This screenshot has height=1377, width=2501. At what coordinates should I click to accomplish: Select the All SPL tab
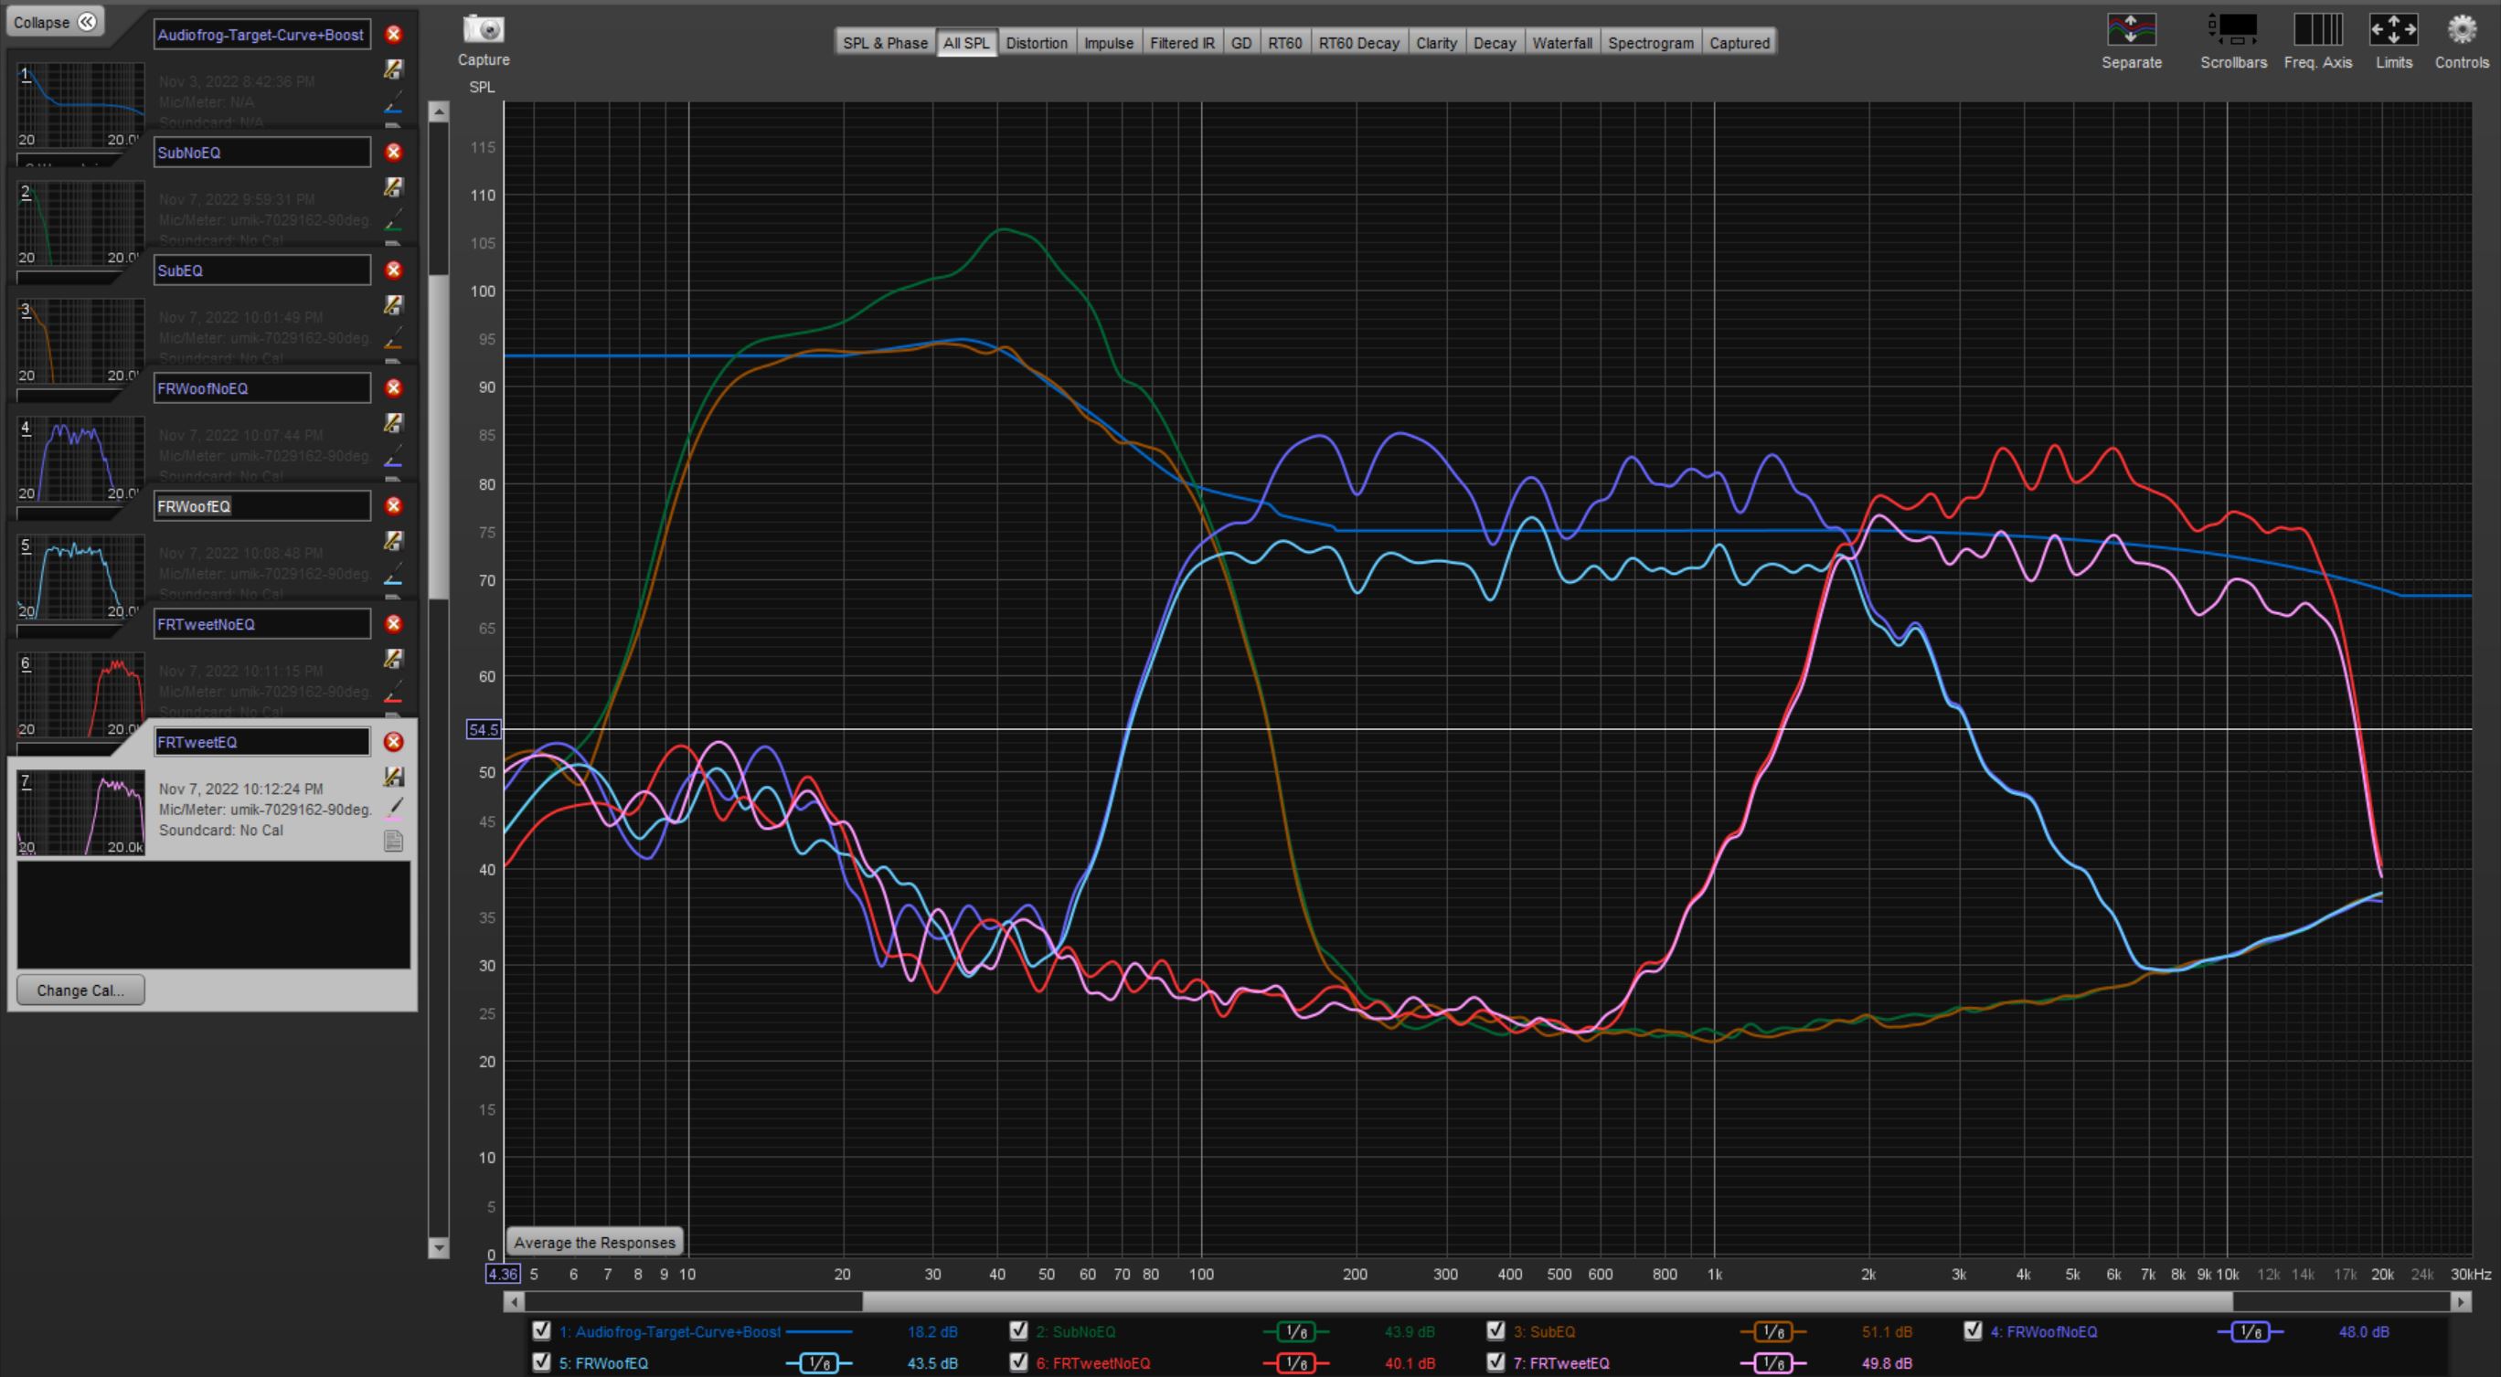tap(966, 43)
